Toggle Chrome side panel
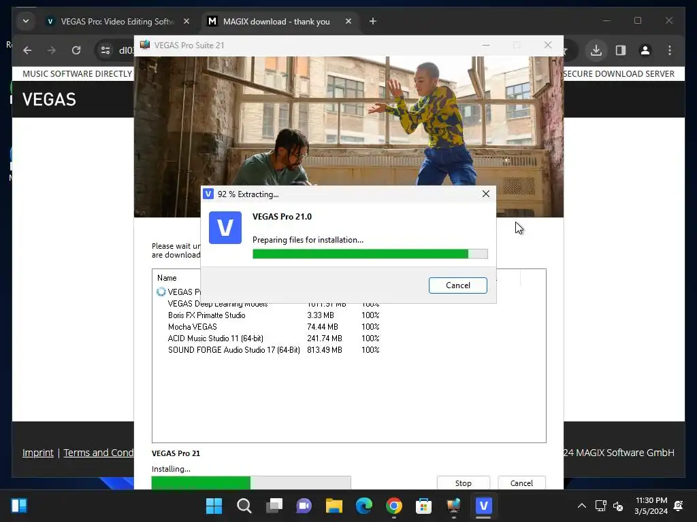This screenshot has height=522, width=697. point(621,50)
